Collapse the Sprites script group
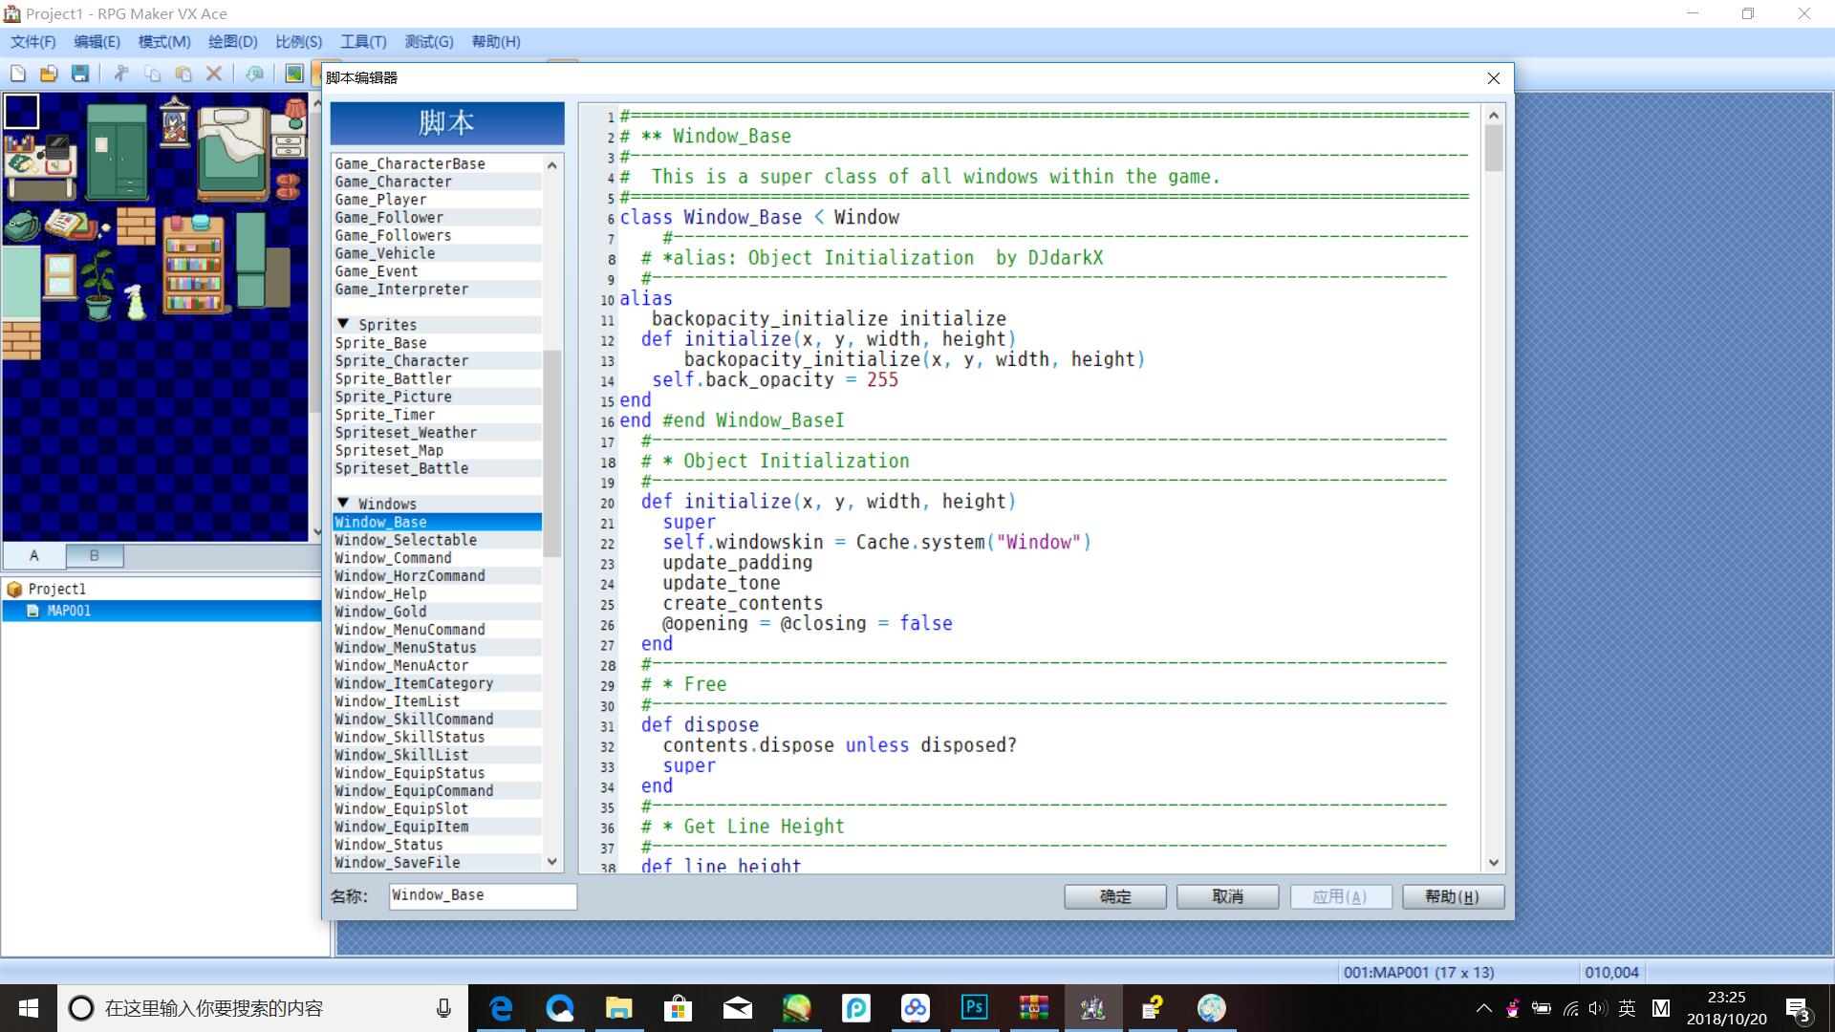 tap(343, 324)
